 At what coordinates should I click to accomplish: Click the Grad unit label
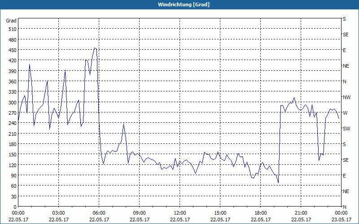[x=11, y=21]
